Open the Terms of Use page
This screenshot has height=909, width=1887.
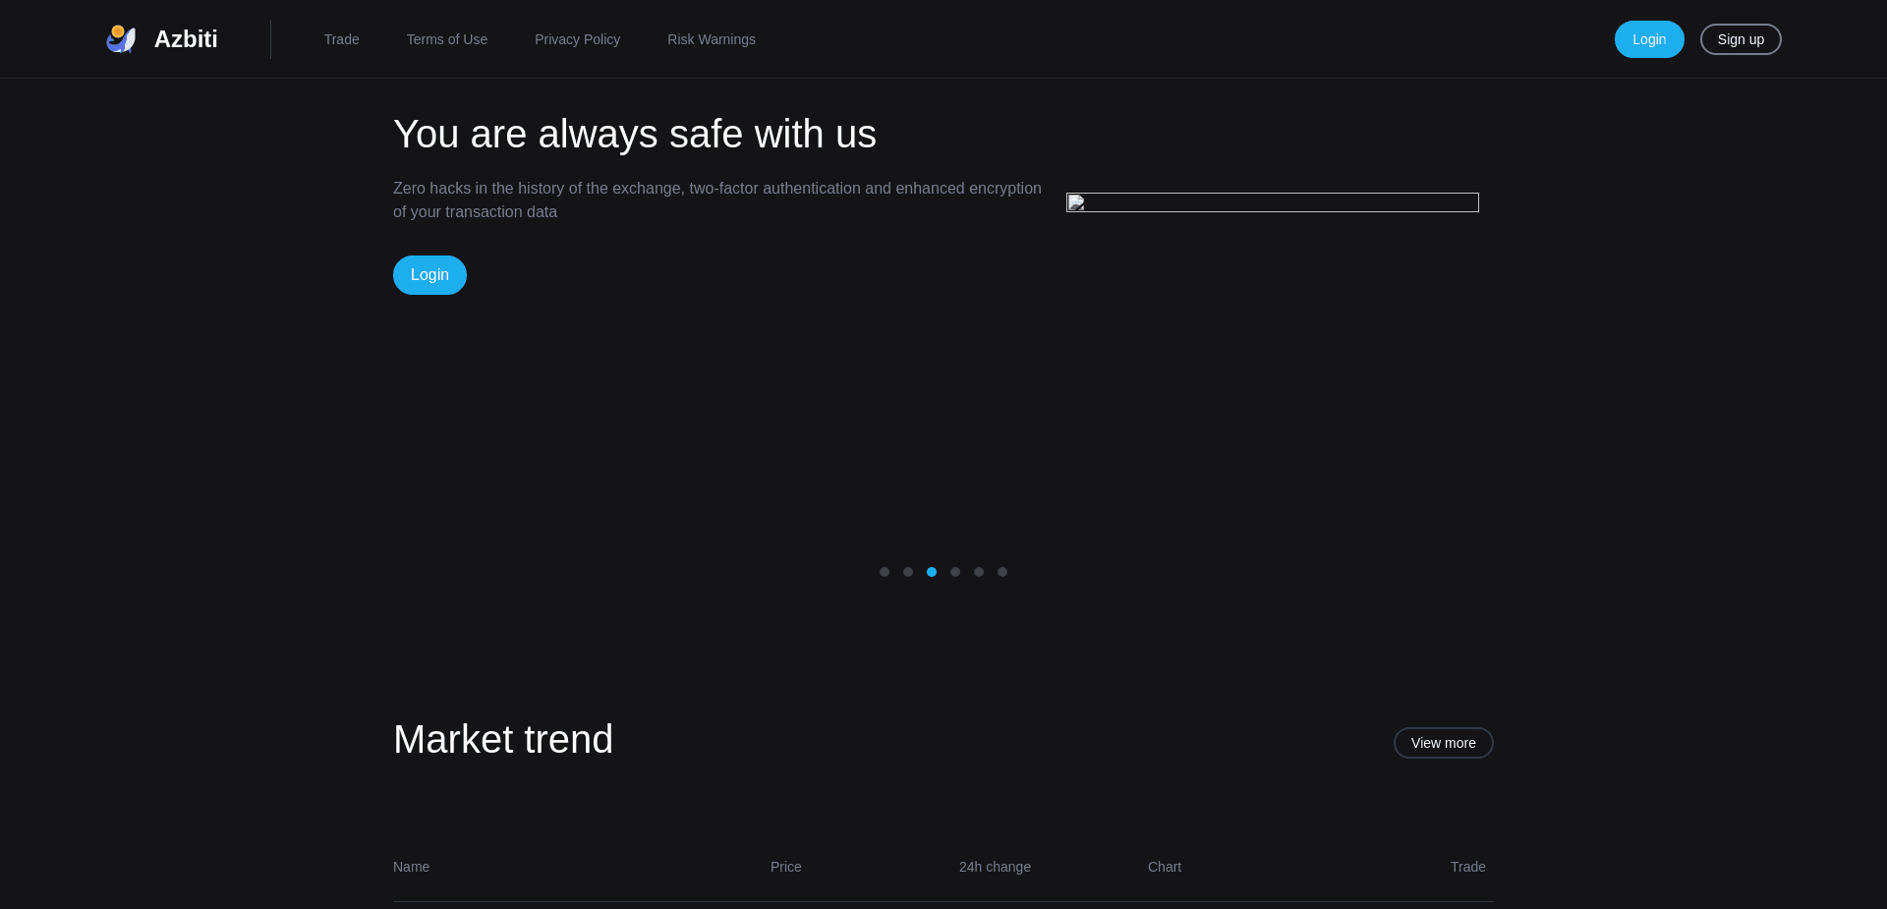tap(446, 39)
